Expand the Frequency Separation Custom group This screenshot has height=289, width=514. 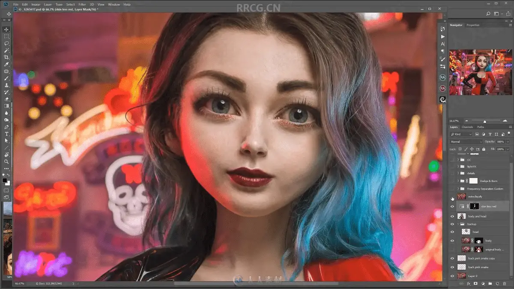tap(458, 188)
